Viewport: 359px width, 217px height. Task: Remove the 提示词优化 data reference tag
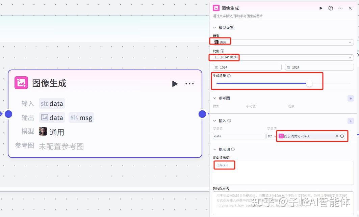coord(337,136)
